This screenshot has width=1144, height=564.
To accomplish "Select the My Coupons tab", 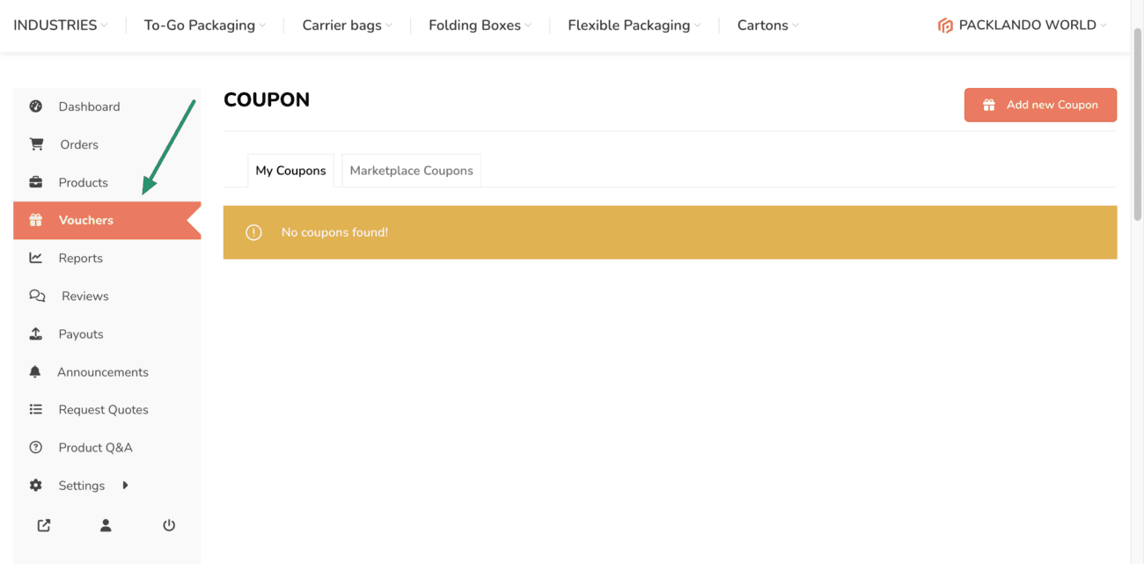I will [290, 171].
